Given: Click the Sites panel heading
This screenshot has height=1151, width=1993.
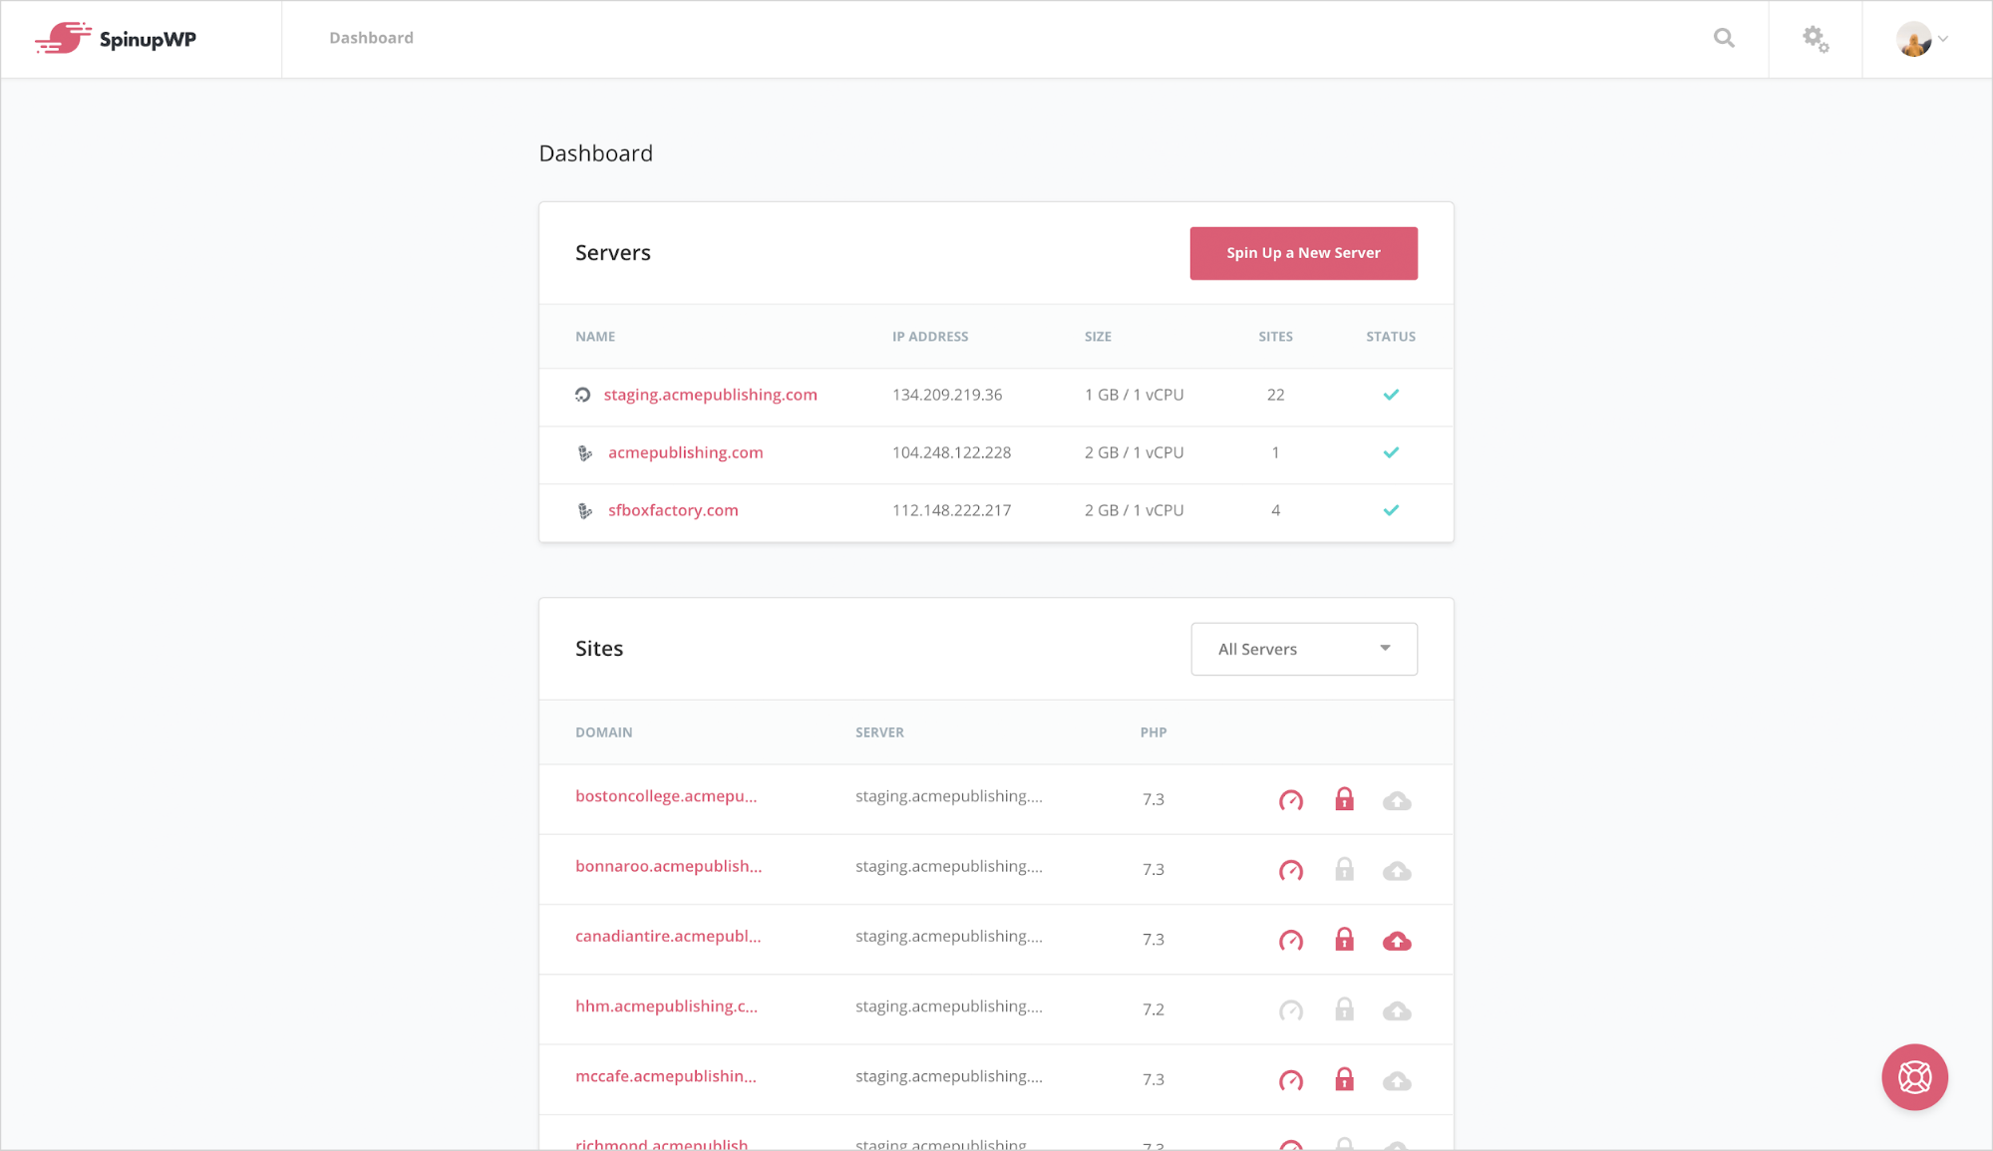Looking at the screenshot, I should click(x=599, y=649).
